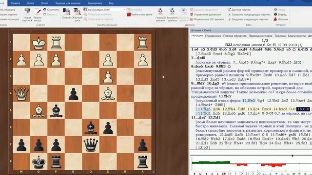
Task: Open the Задания для анализа ribbon tab
Action: click(68, 3)
